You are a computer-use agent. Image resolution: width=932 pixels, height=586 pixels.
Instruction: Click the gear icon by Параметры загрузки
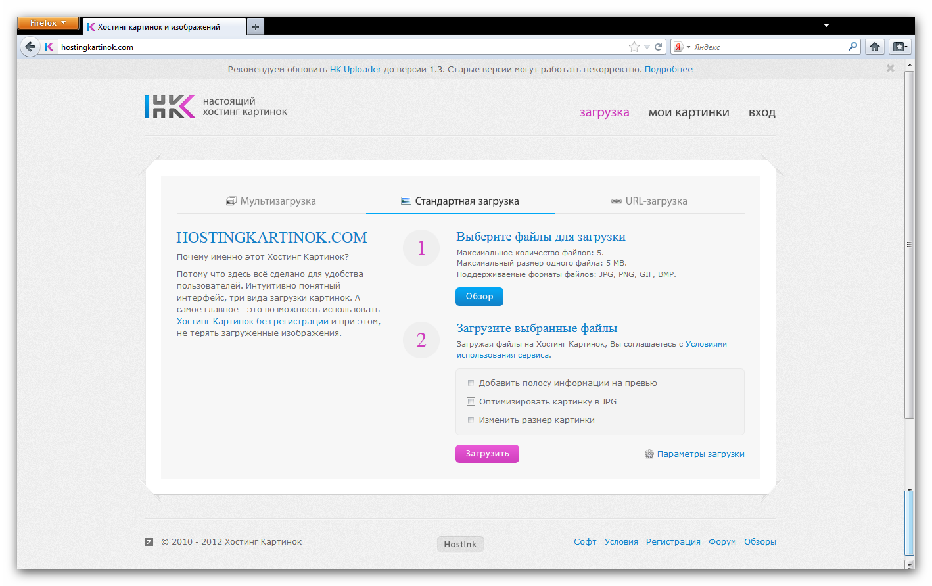point(649,454)
